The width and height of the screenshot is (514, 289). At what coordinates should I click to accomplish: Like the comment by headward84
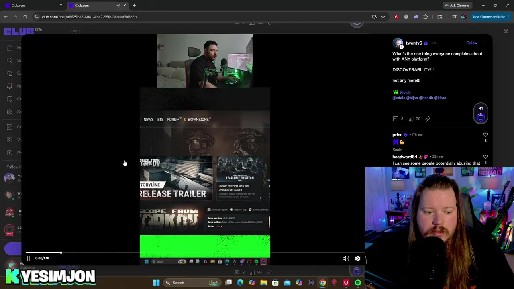485,157
